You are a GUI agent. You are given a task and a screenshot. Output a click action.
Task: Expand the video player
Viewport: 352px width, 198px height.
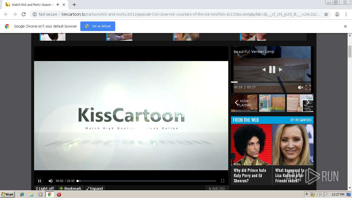(95, 188)
